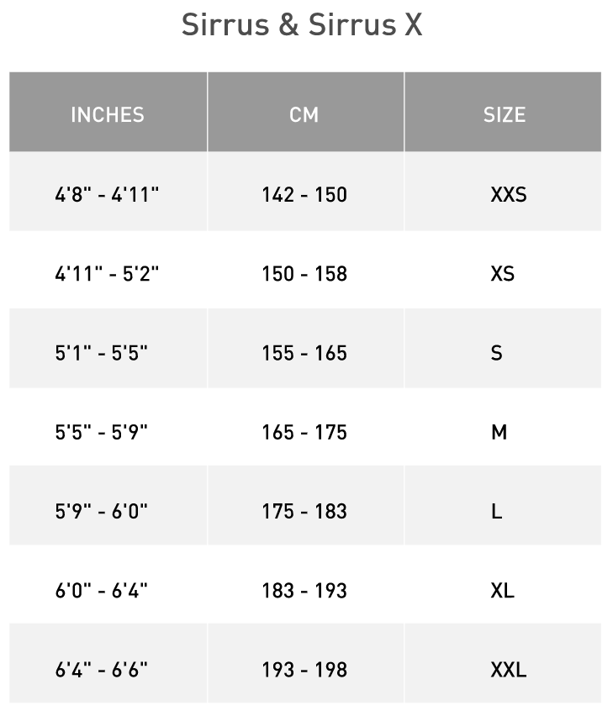Click the 193 - 198 cm cell

pyautogui.click(x=304, y=670)
